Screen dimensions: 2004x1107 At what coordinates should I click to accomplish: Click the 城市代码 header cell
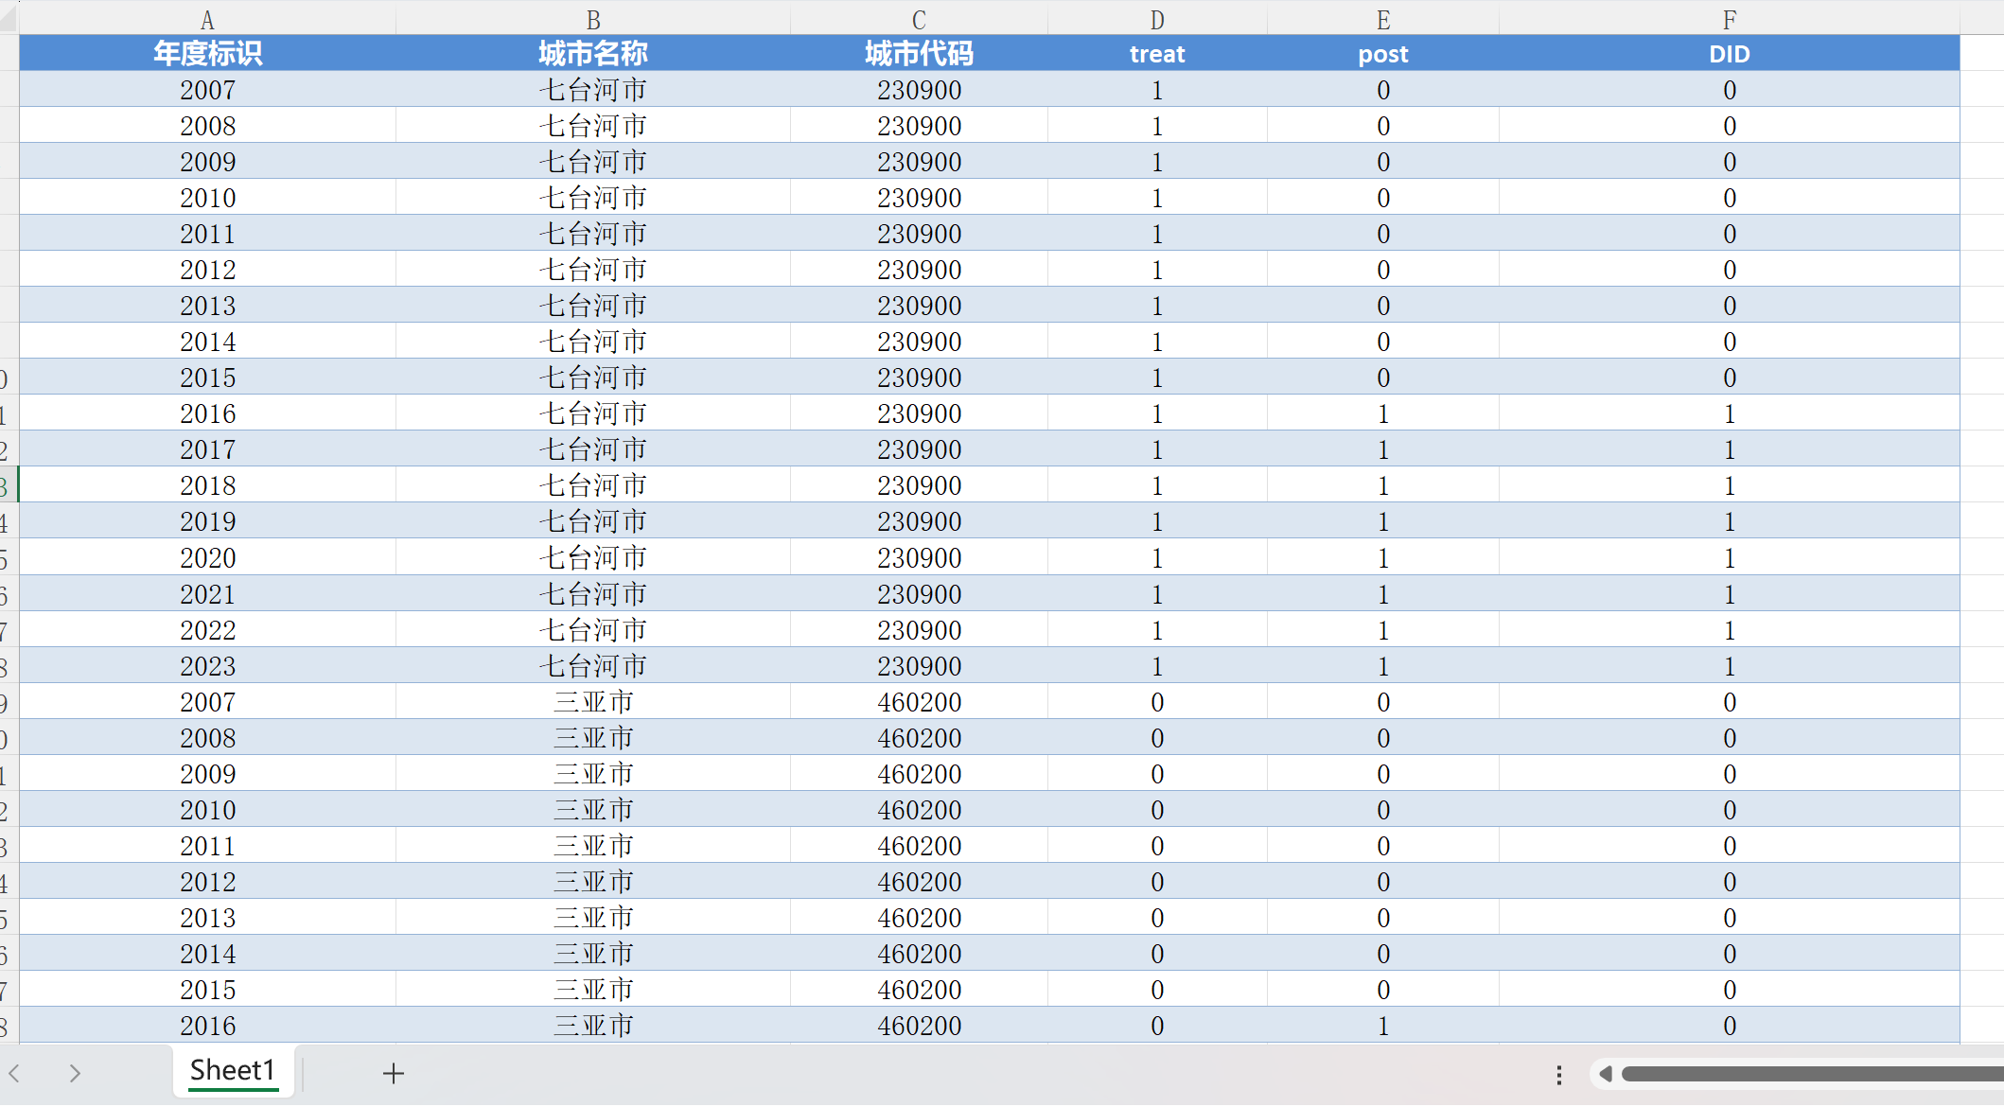[919, 54]
